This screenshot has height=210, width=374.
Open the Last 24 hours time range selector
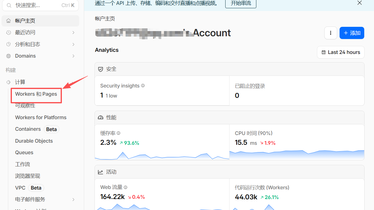[x=340, y=52]
